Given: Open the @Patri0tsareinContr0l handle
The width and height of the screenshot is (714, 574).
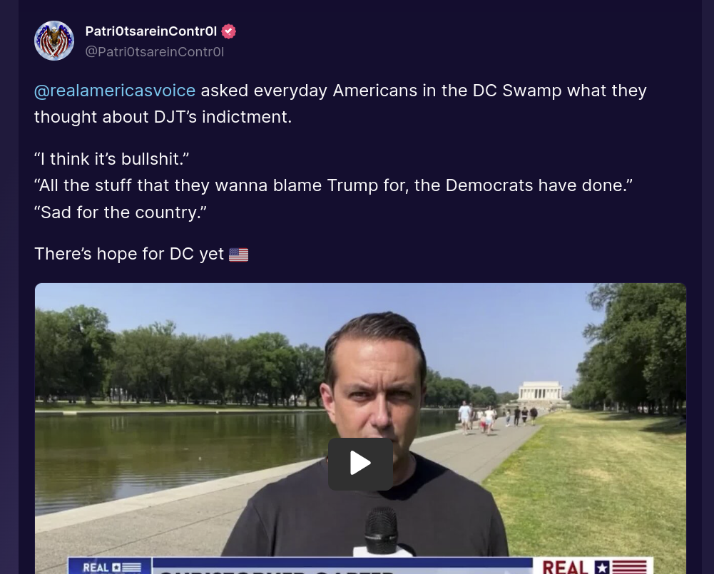Looking at the screenshot, I should [x=154, y=52].
